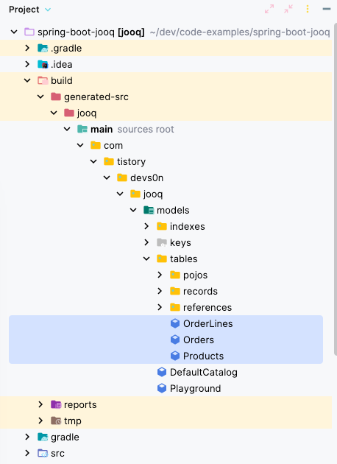Expand the keys package
The height and width of the screenshot is (464, 337).
(x=146, y=242)
